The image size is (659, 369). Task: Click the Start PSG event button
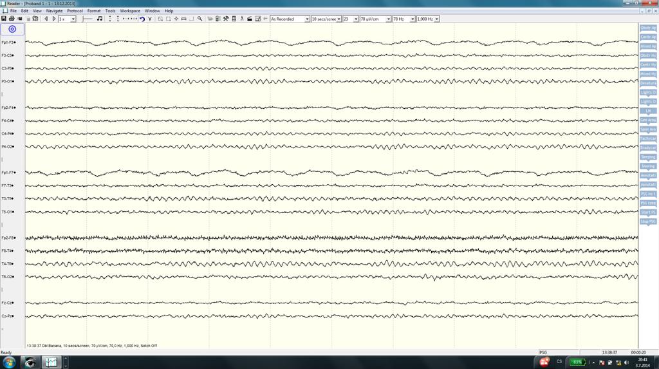tap(647, 212)
